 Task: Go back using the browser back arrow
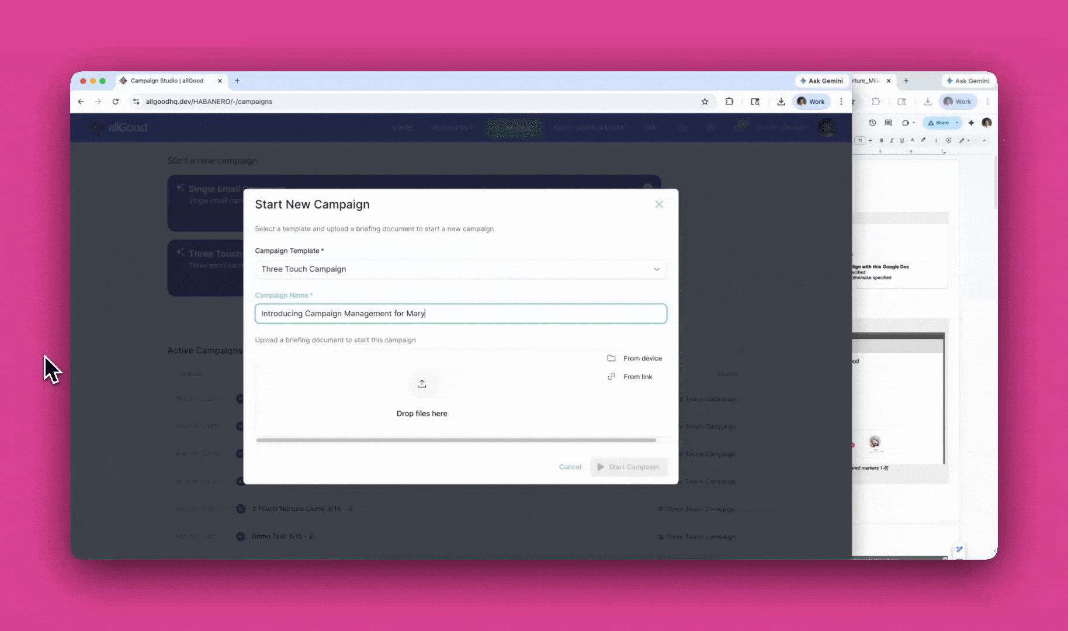[x=81, y=102]
